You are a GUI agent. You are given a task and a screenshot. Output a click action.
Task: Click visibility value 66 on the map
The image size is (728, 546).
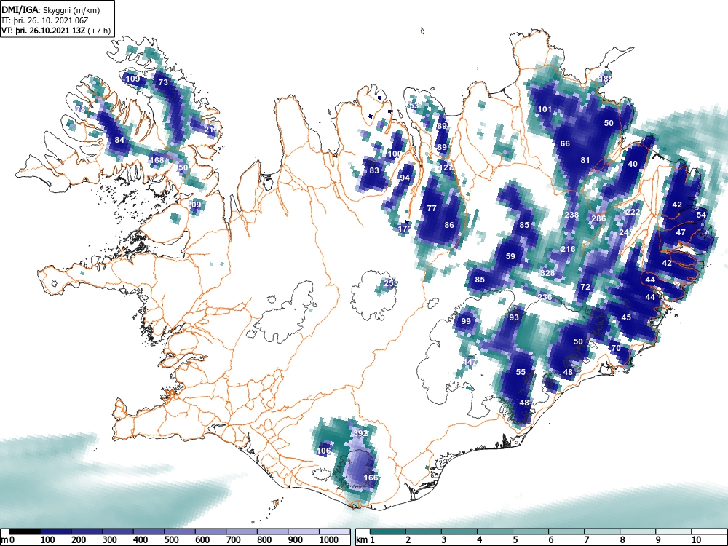tap(565, 143)
